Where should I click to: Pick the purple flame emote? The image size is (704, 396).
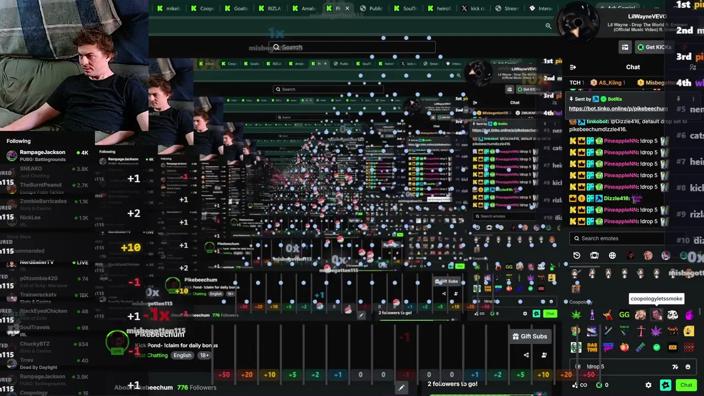(x=689, y=315)
